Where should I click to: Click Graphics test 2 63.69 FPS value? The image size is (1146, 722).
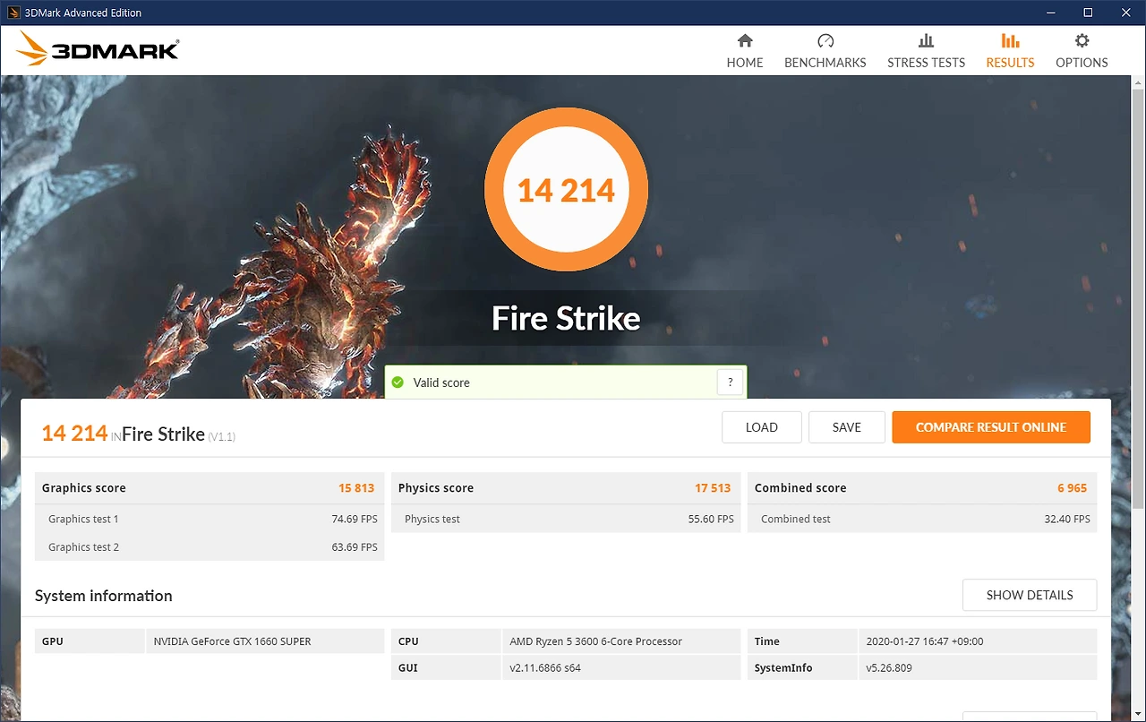click(x=355, y=546)
